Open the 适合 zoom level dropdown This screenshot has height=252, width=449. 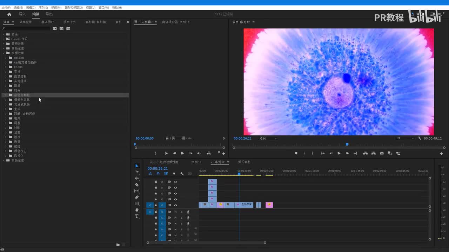(268, 138)
